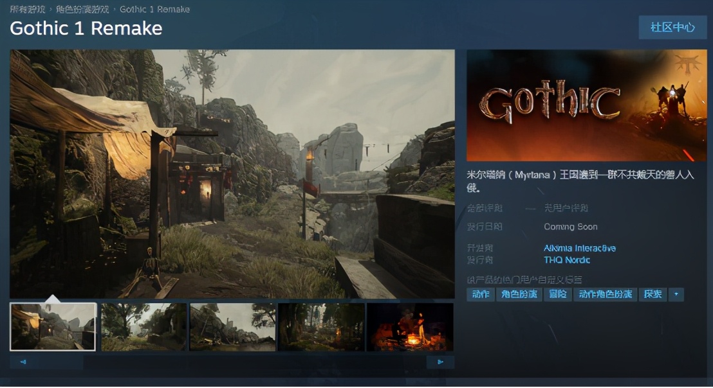Screen dimensions: 713x388
Task: Click the 无用户评测 review summary text
Action: 566,208
